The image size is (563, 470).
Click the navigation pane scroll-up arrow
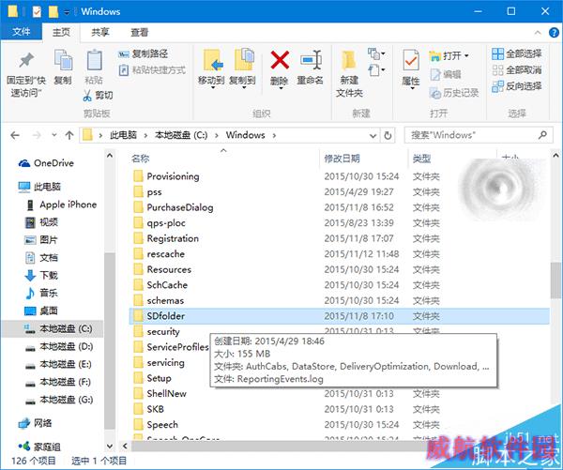click(x=110, y=156)
